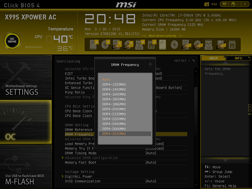252x189 pixels.
Task: Click the back arrow next to HOT KEY
Action: click(194, 61)
